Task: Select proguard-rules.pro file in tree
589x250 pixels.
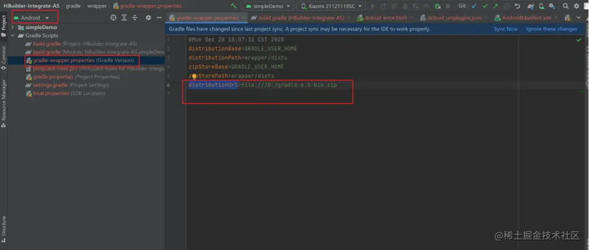Action: coord(95,68)
